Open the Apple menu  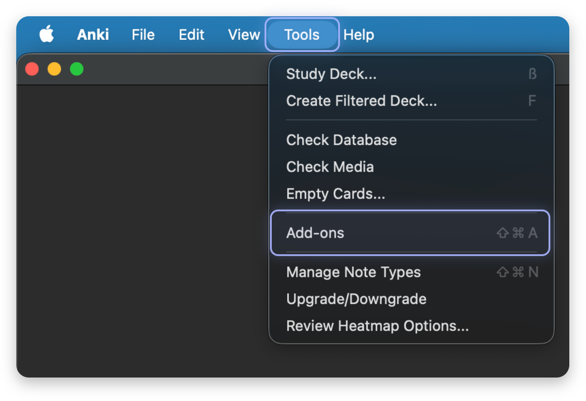[46, 34]
